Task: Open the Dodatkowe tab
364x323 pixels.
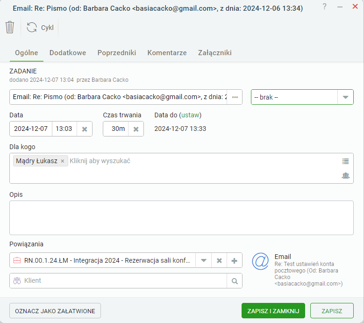Action: click(x=68, y=53)
